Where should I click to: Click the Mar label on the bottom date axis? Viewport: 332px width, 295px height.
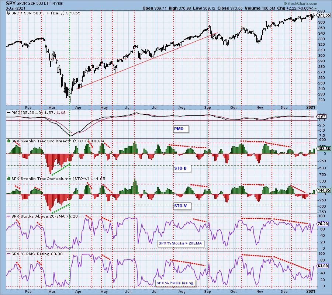[52, 291]
